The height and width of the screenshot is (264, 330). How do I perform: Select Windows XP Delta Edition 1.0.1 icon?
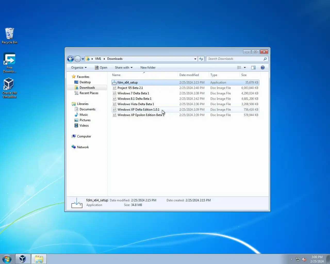pyautogui.click(x=114, y=110)
